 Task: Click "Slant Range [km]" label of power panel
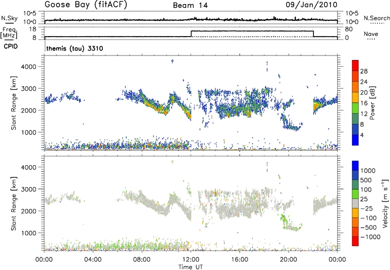tap(14, 103)
